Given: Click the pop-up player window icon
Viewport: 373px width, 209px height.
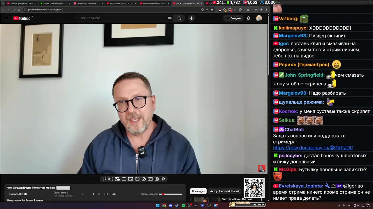Looking at the screenshot, I should point(137,179).
